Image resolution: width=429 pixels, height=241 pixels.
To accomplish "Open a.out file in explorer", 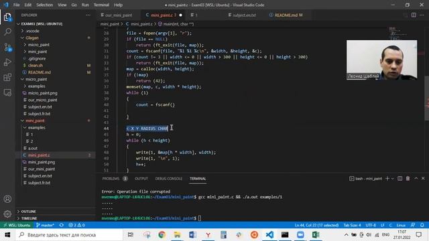I will tap(55, 148).
